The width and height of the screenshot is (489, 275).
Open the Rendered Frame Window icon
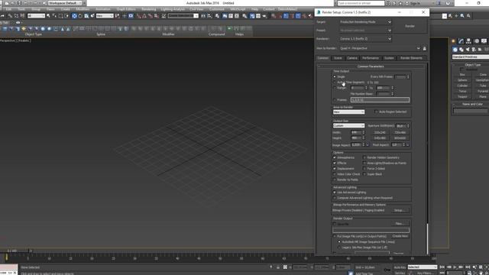258,15
